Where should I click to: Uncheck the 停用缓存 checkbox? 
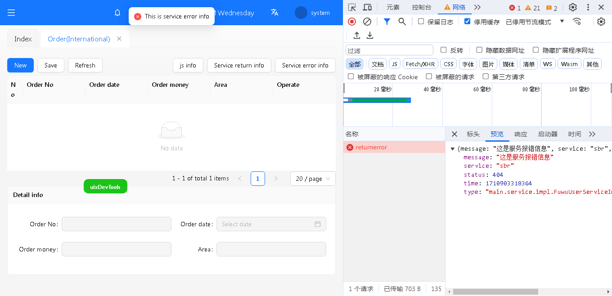point(468,21)
